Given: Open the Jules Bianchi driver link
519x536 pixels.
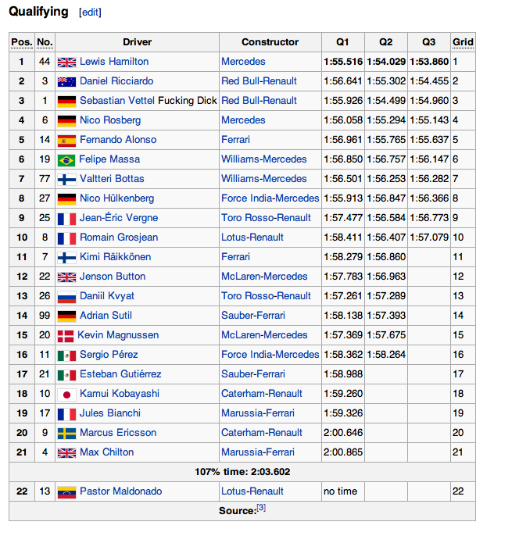Looking at the screenshot, I should [x=110, y=413].
